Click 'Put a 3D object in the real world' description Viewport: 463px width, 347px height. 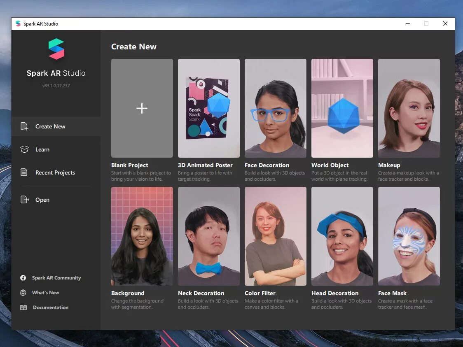click(339, 176)
